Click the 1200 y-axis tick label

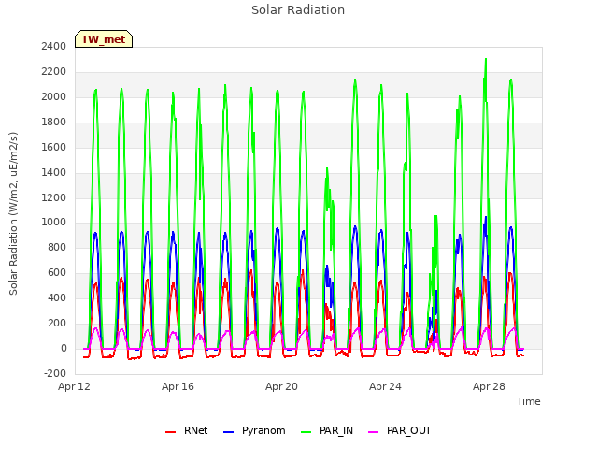tap(54, 197)
